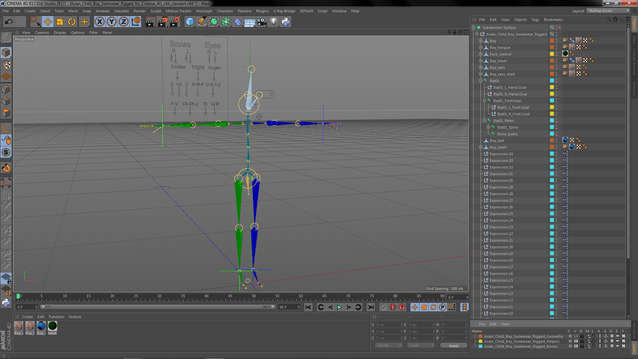The image size is (638, 359).
Task: Click the Position X coordinate field
Action: click(x=389, y=325)
